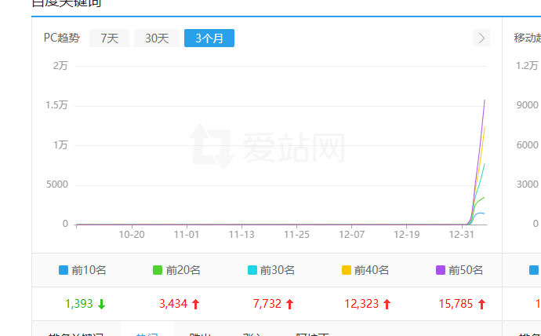541x336 pixels.
Task: Click the right chevron next to trend tabs
Action: point(481,38)
